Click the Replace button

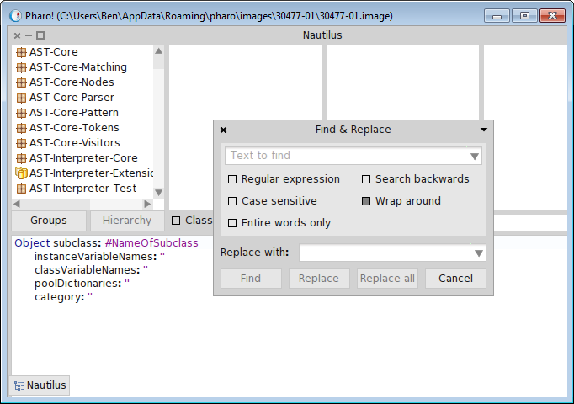(319, 279)
